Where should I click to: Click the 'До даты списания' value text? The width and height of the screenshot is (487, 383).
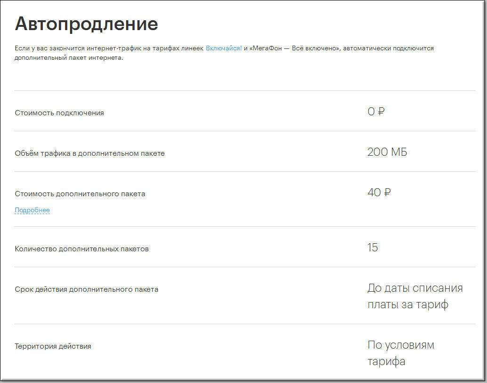click(415, 288)
